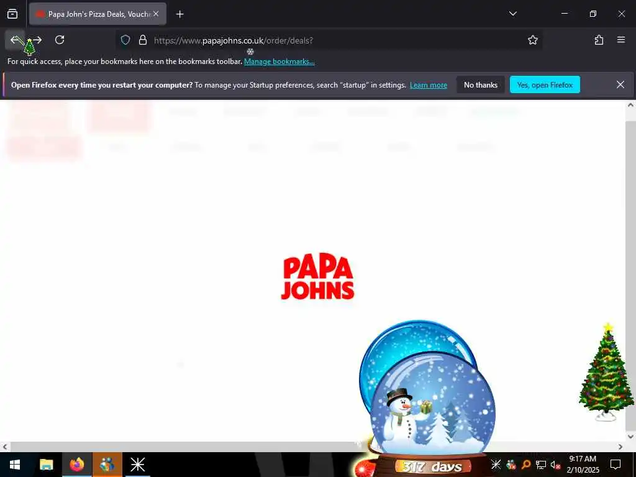Open the Firefox hamburger application menu
This screenshot has height=477, width=636.
click(x=621, y=40)
